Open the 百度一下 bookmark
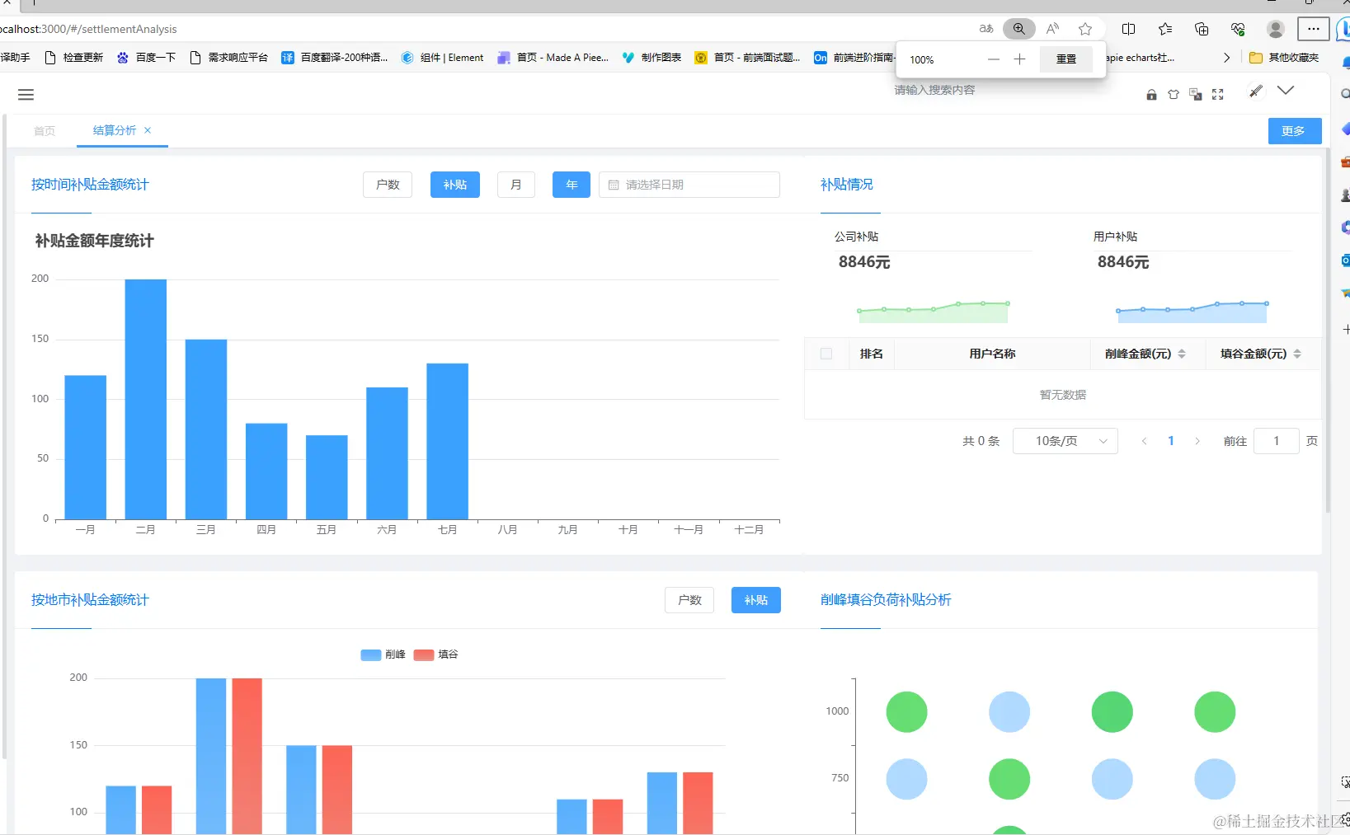 click(x=146, y=58)
